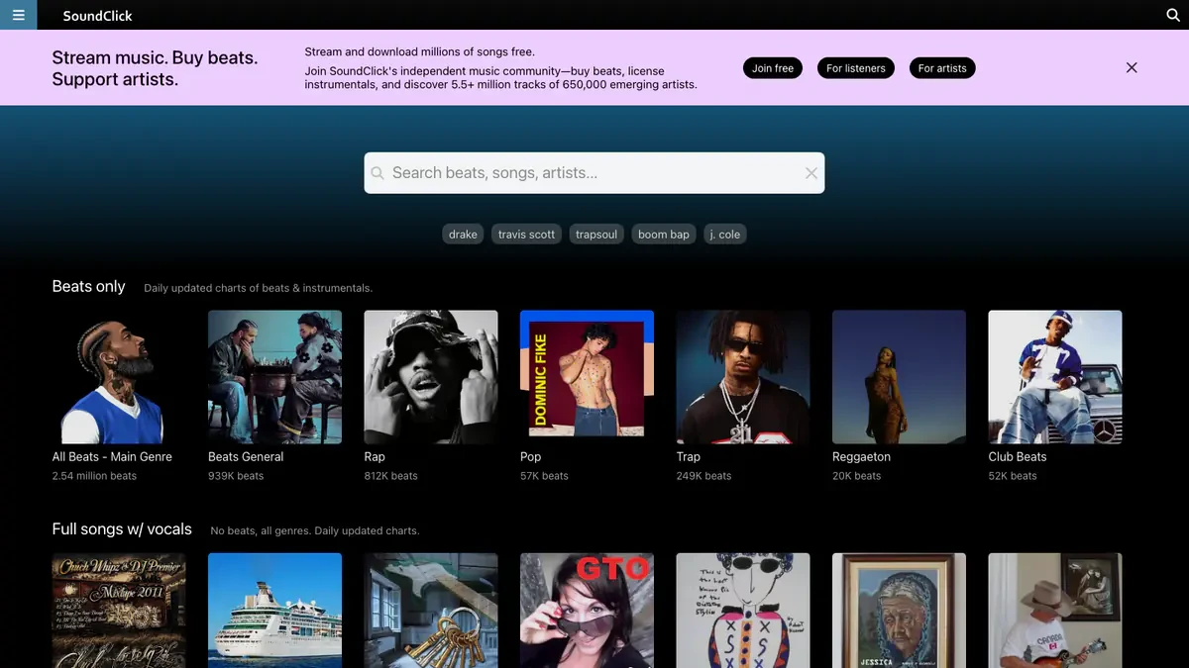Image resolution: width=1189 pixels, height=668 pixels.
Task: Open the Chuck Whizz Mixtape 2011 cover
Action: [119, 611]
